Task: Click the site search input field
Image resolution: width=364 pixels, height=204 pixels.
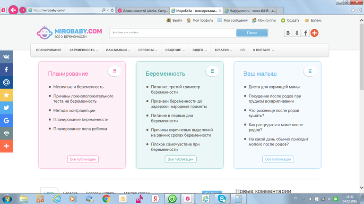Action: click(173, 33)
